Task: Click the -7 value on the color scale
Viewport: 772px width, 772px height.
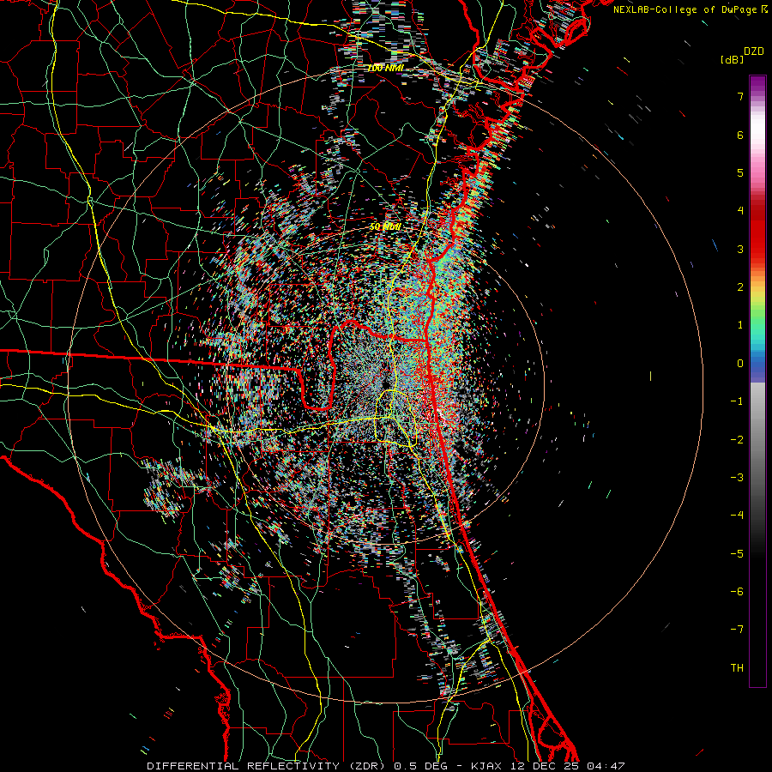Action: point(737,630)
